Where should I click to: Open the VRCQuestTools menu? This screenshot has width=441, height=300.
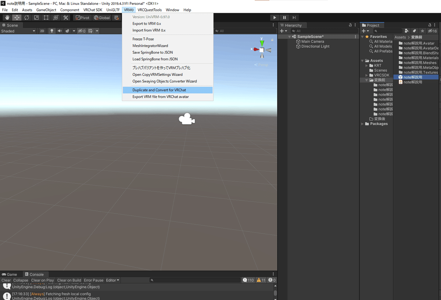(x=150, y=10)
